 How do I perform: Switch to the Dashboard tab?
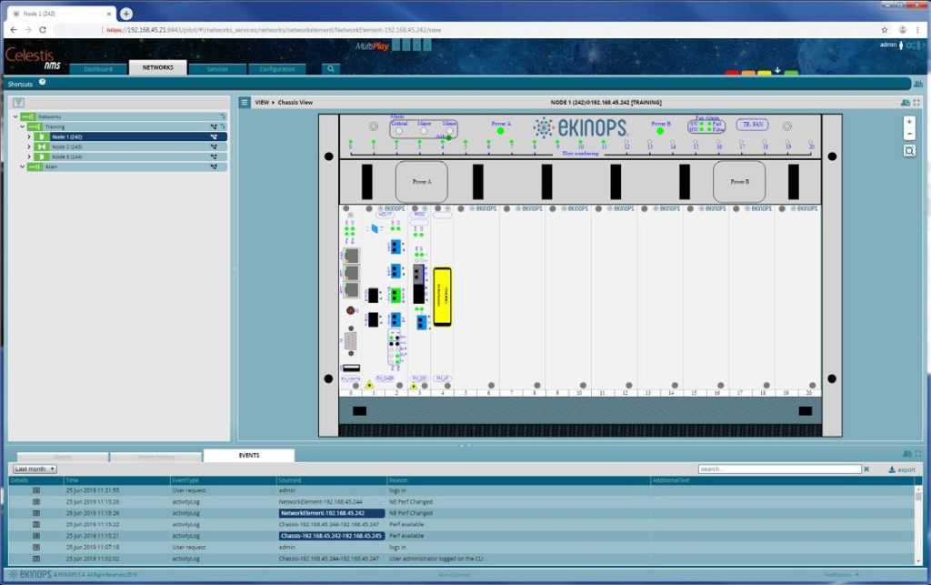(x=98, y=69)
